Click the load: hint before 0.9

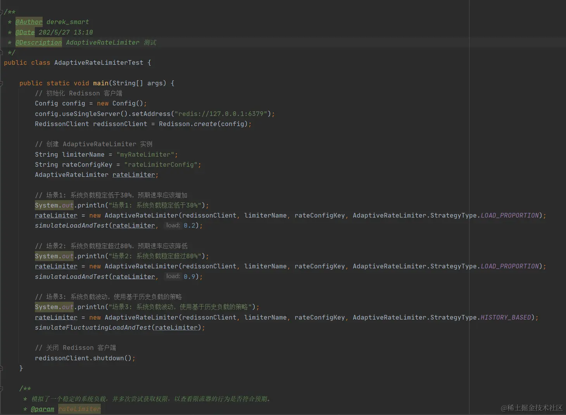(x=173, y=276)
